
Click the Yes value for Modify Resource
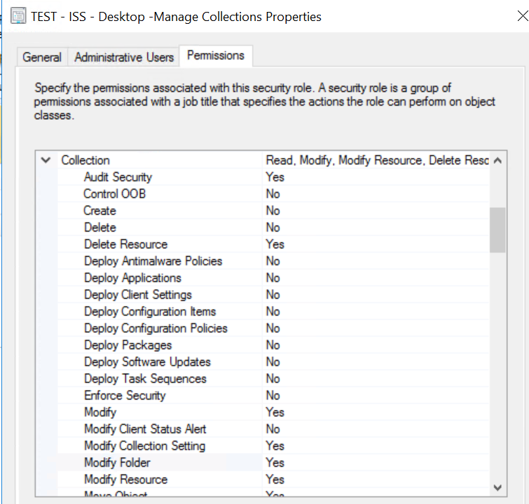(275, 479)
